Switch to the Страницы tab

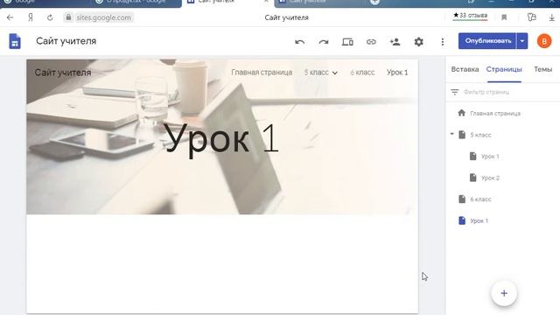point(504,69)
